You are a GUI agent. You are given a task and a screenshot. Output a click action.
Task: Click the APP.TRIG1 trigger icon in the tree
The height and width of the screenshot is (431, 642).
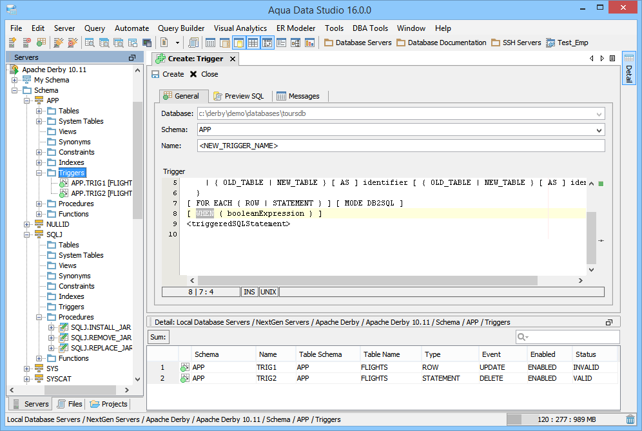[x=63, y=183]
